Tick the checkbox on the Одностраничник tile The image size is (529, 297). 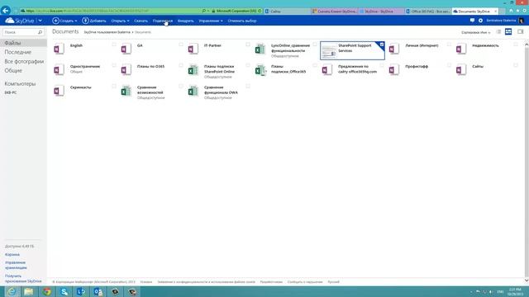pos(114,65)
